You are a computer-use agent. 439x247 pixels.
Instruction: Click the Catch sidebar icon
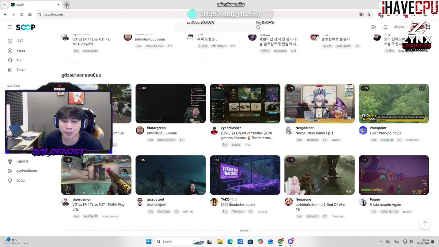pyautogui.click(x=10, y=70)
